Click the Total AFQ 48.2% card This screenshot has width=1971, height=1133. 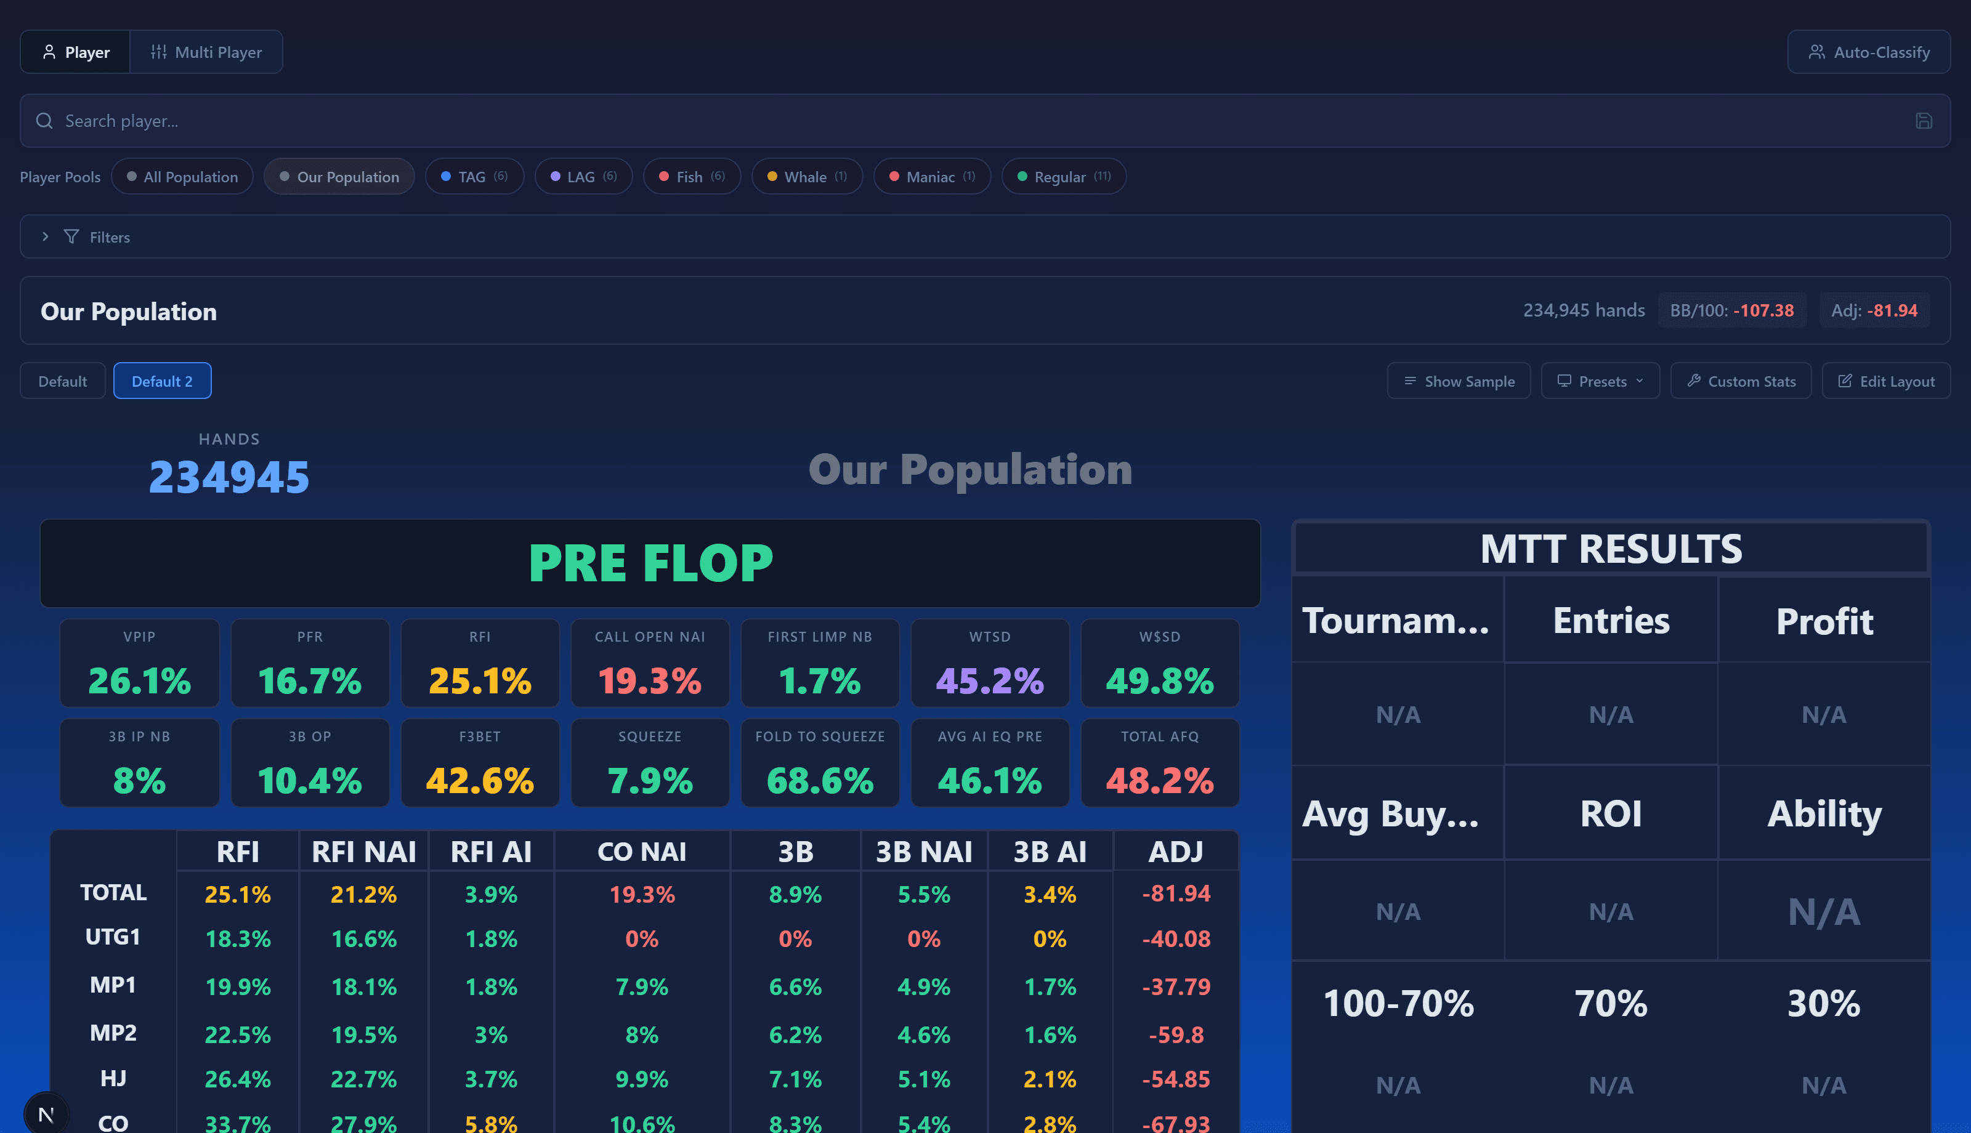[1160, 762]
